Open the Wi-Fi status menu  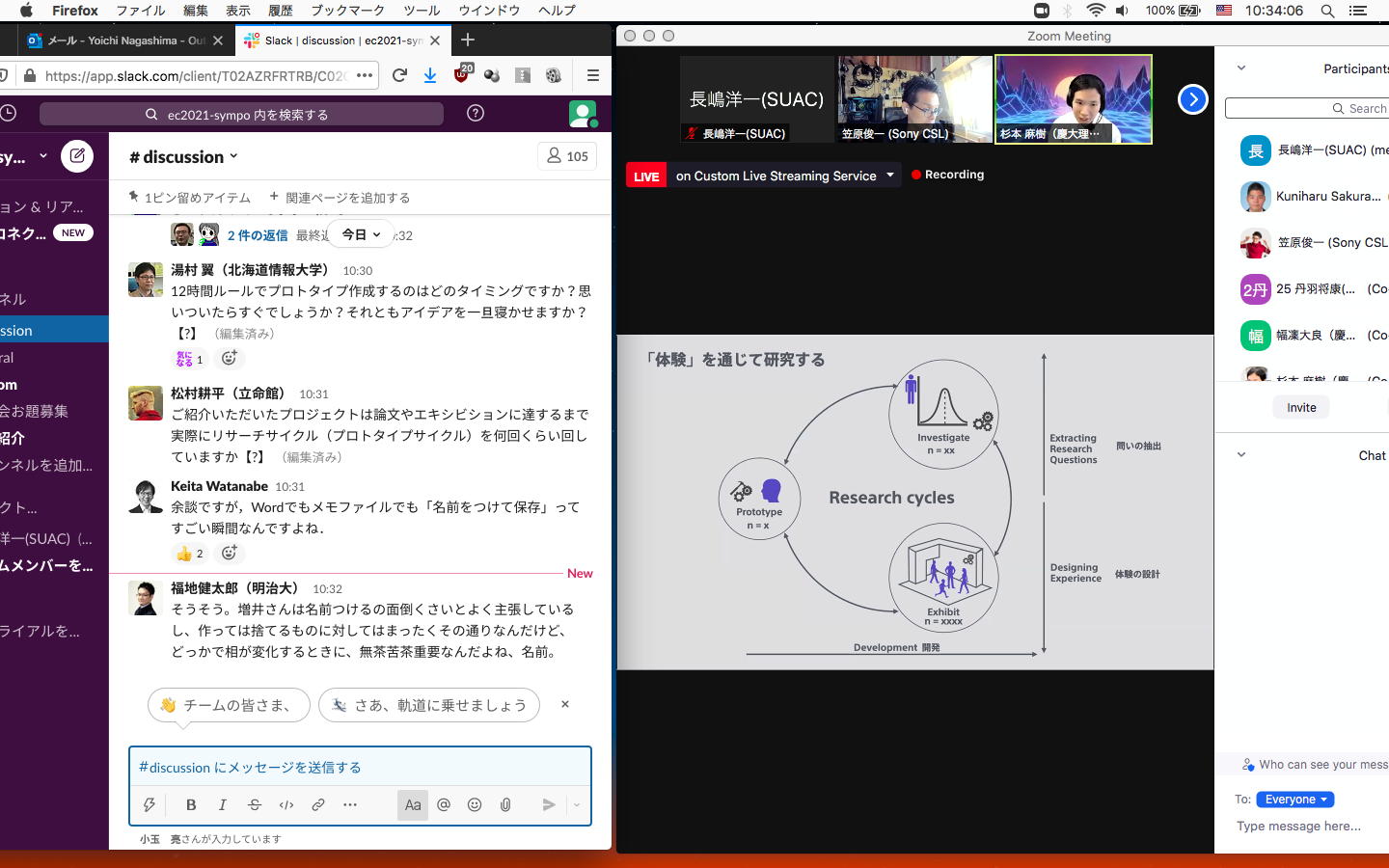point(1095,11)
